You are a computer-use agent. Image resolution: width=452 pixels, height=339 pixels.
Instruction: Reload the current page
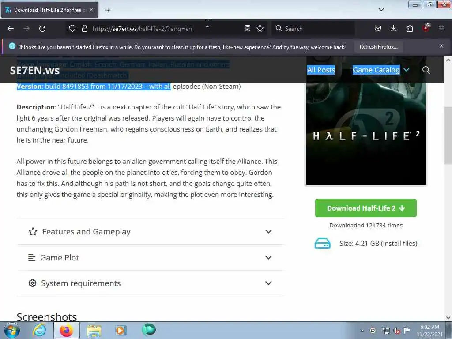(x=42, y=29)
